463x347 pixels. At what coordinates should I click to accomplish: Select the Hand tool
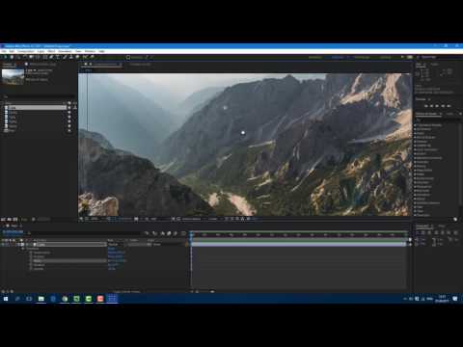click(x=12, y=57)
